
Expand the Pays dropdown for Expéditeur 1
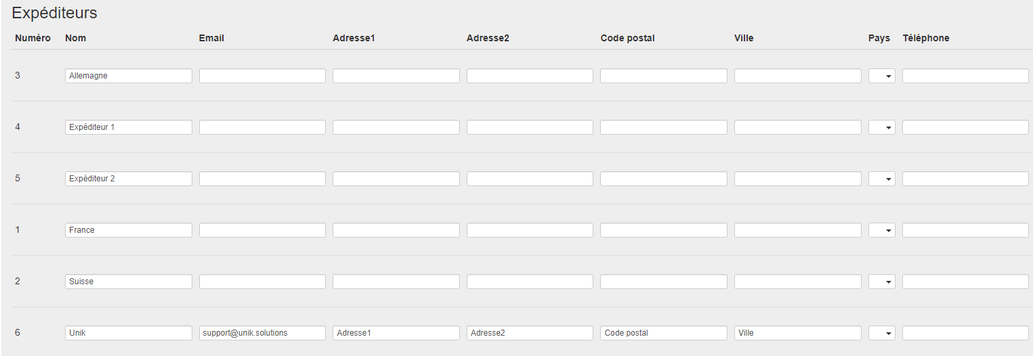pos(881,127)
